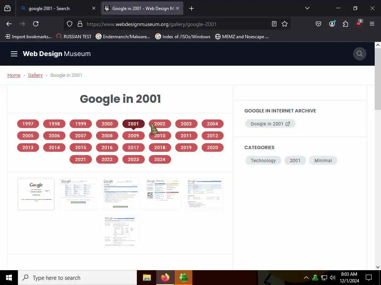Expand the list all tabs chevron
This screenshot has height=285, width=381.
pos(307,8)
